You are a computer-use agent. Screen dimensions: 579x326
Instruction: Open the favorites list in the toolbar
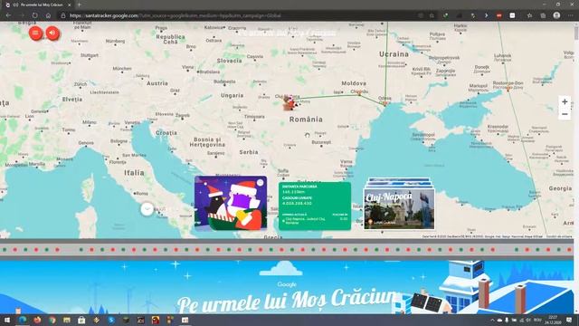pyautogui.click(x=530, y=15)
